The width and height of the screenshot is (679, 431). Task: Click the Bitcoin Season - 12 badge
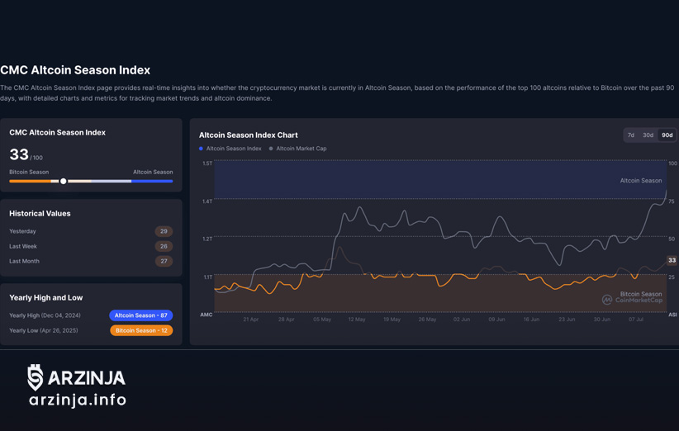click(141, 330)
